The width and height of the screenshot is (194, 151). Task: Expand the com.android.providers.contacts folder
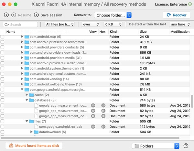[22, 47]
